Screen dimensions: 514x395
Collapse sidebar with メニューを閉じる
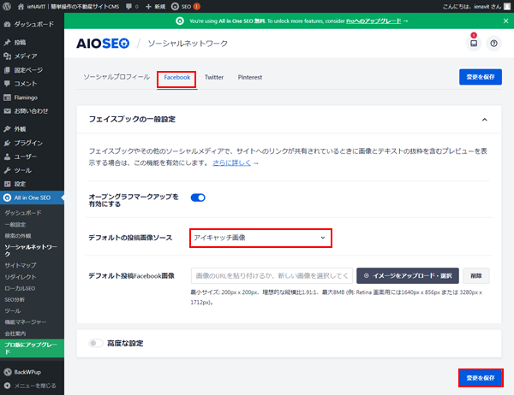coord(33,386)
